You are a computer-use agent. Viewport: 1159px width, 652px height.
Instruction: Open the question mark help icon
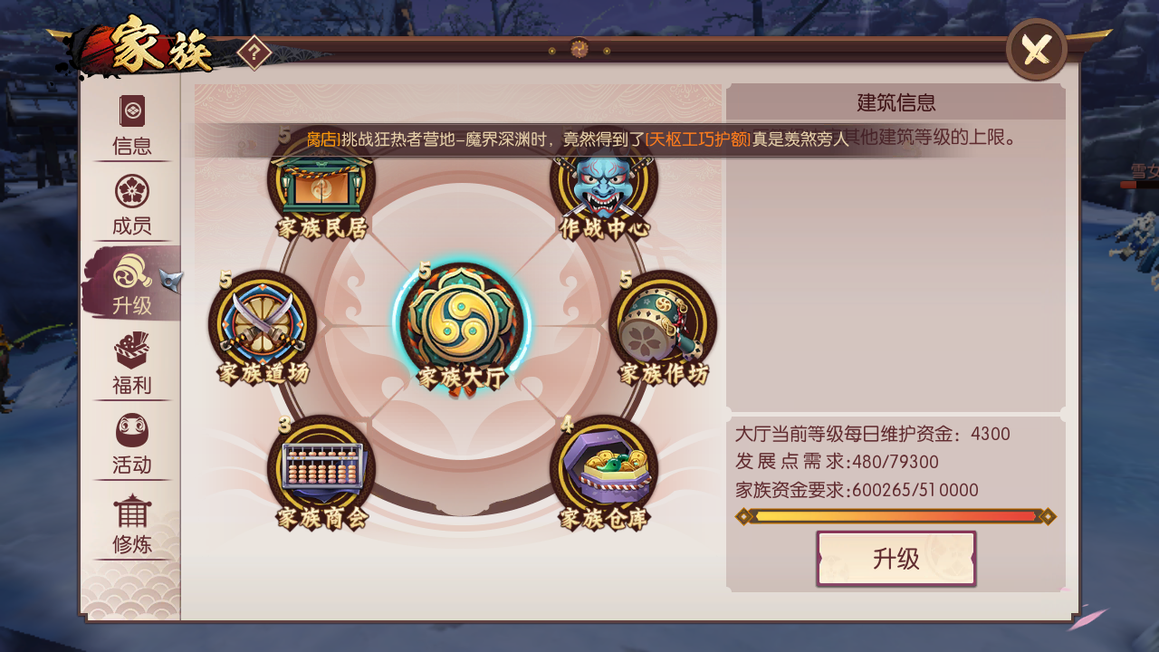pos(254,53)
